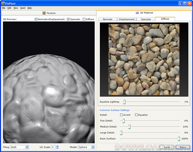Viewport: 193px width, 152px height.
Task: Switch to the Specular tab
Action: 146,19
